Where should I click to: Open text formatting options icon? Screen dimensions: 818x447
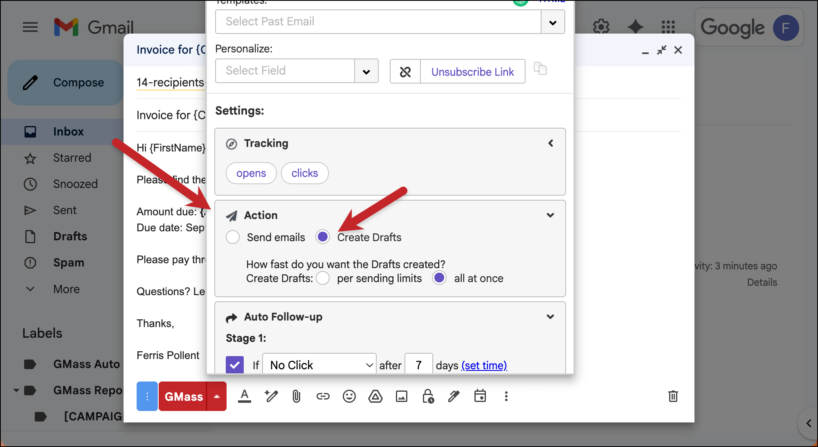(245, 396)
